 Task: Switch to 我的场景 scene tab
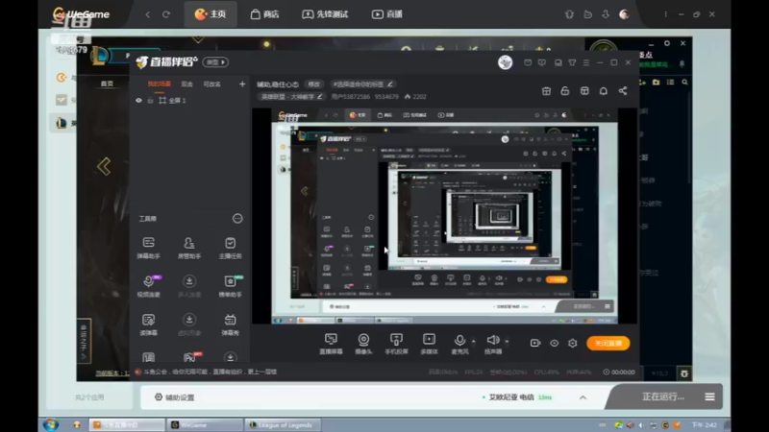click(x=159, y=84)
